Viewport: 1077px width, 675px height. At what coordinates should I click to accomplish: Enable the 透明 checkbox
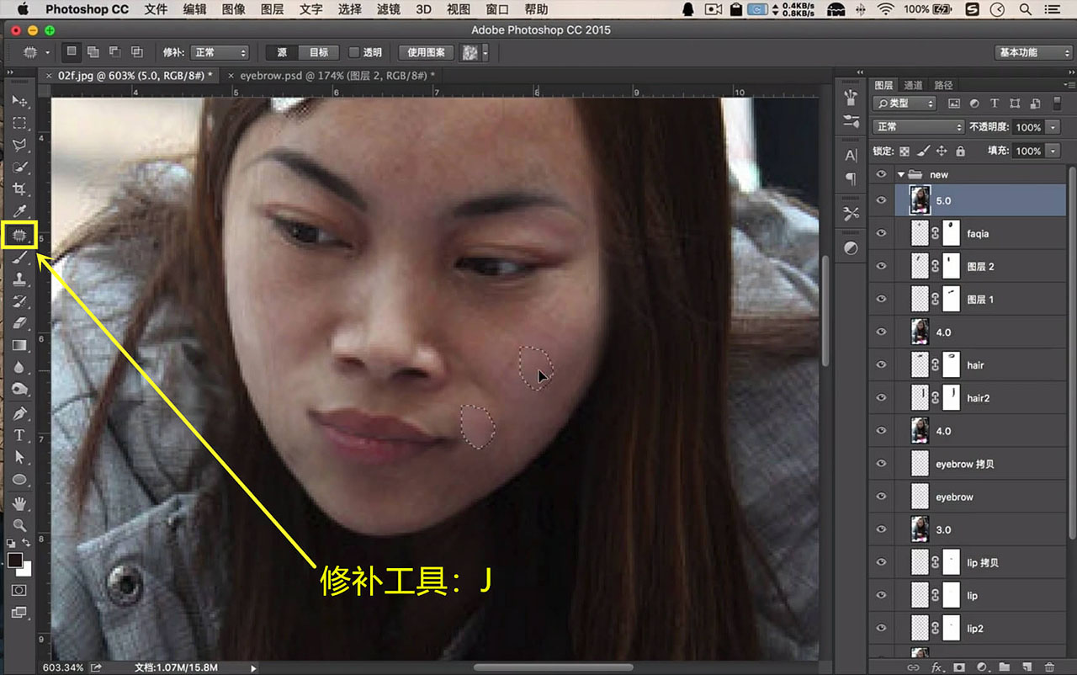[x=354, y=52]
